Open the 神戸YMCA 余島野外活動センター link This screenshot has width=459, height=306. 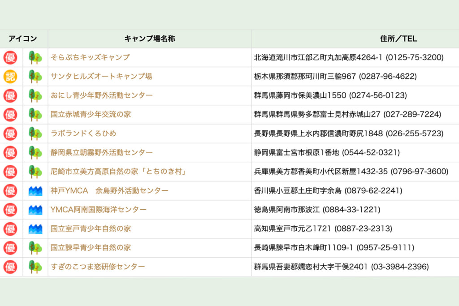(109, 190)
